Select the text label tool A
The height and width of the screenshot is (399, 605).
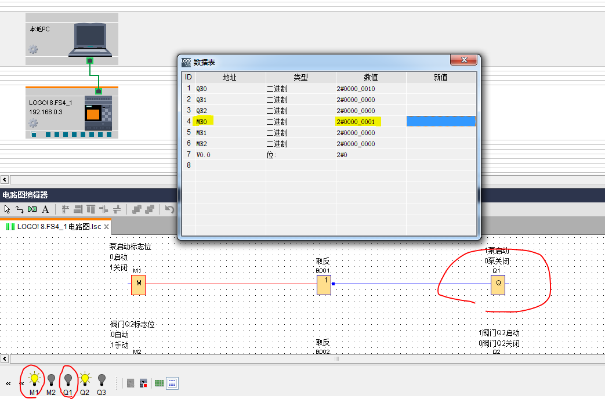coord(45,209)
